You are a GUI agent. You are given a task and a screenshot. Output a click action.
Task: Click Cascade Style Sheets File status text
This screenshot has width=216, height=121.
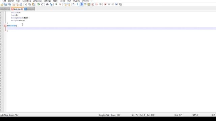pyautogui.click(x=9, y=115)
